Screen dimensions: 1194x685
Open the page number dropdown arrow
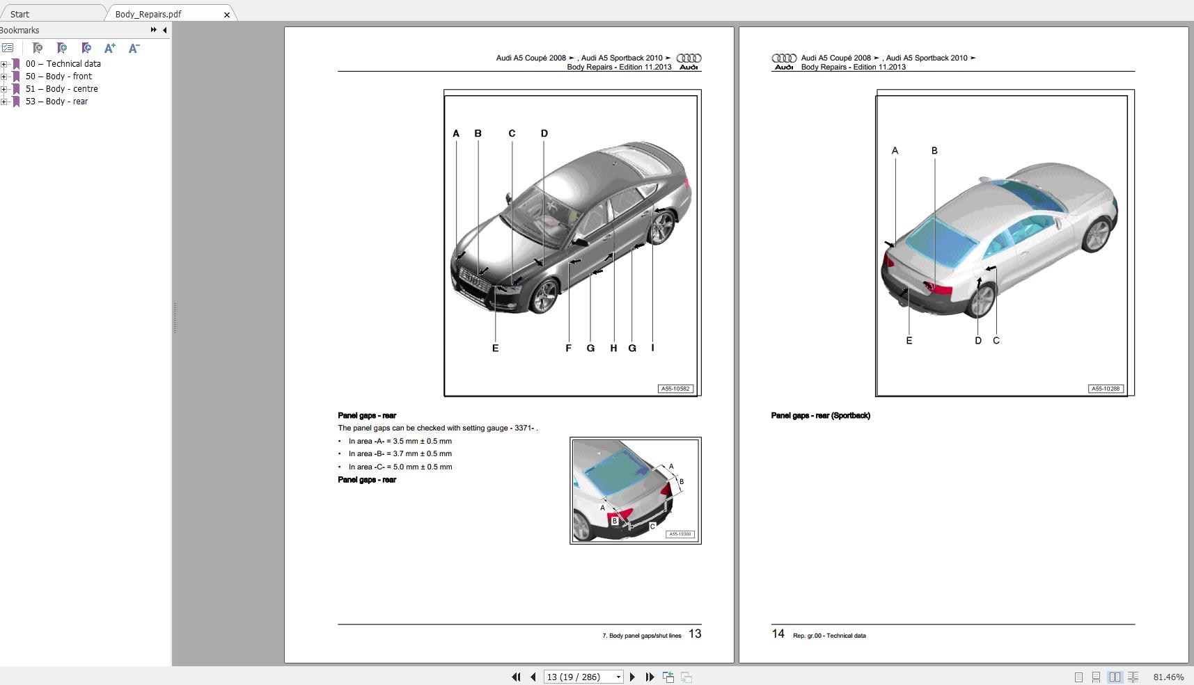pyautogui.click(x=618, y=677)
